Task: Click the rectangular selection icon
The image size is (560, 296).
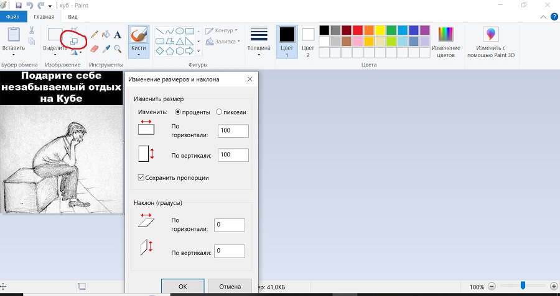Action: tap(55, 35)
